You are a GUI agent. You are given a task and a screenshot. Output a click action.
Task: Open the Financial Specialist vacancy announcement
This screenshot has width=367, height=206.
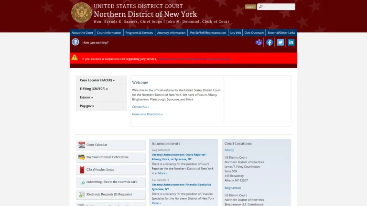coord(182,187)
